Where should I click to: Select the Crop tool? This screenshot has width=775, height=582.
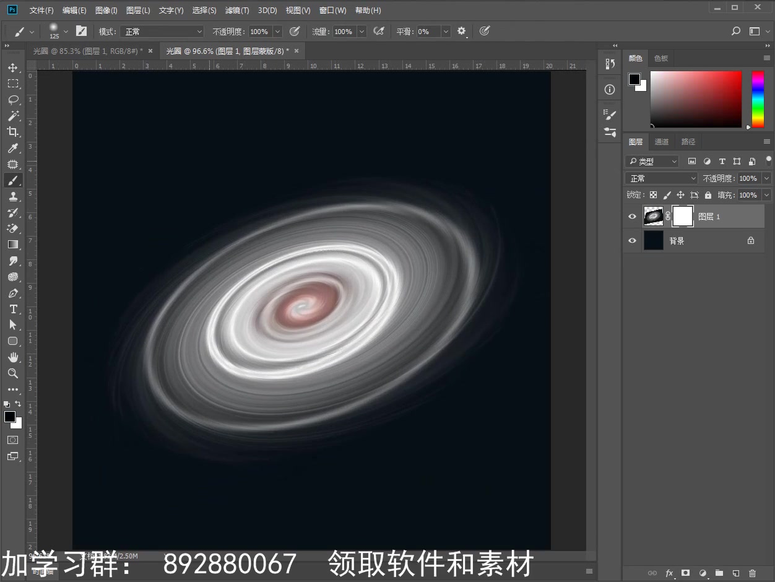click(x=13, y=132)
